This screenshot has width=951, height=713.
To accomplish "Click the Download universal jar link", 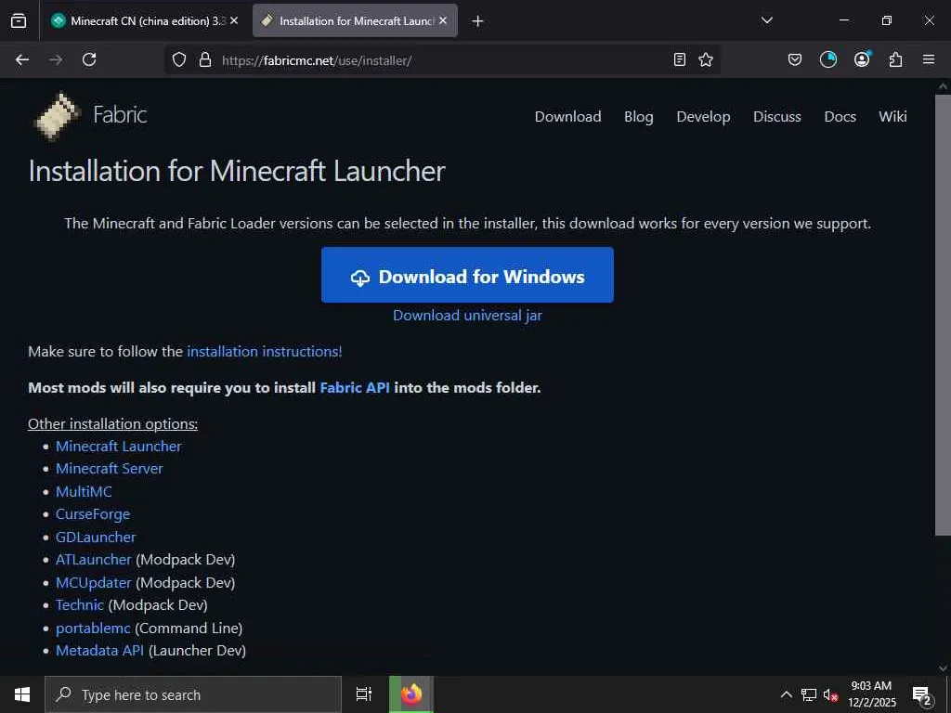I will pyautogui.click(x=467, y=316).
